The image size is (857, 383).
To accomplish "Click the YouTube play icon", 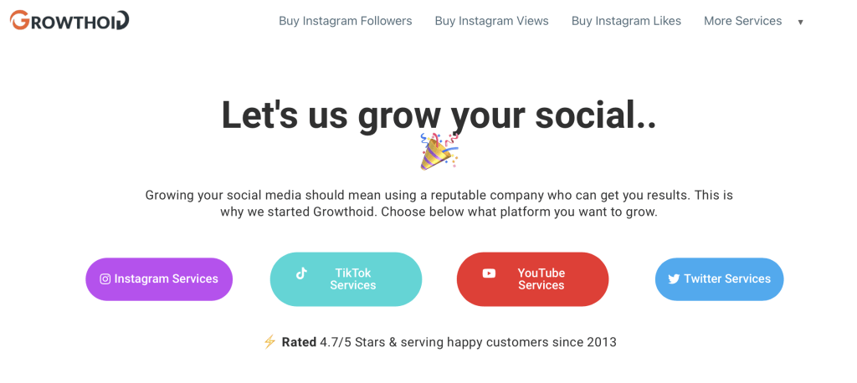I will (489, 273).
